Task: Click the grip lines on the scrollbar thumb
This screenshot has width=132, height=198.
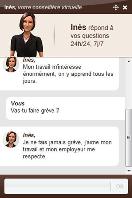Action: [x=129, y=137]
